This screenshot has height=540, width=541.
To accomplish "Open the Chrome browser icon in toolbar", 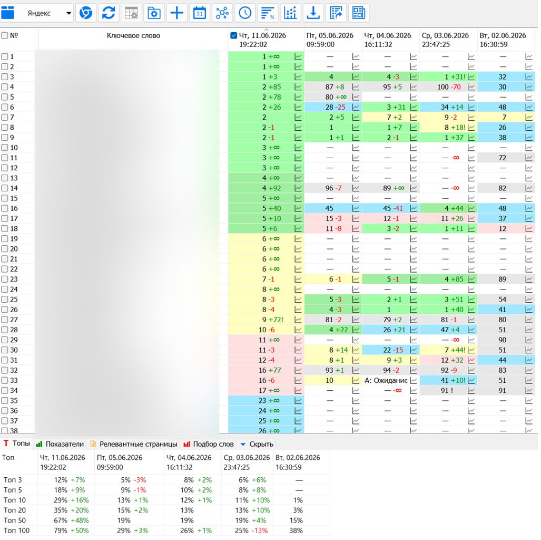I will [85, 13].
